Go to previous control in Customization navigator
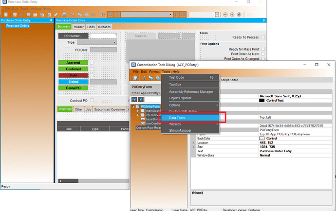This screenshot has height=211, width=336. (x=141, y=100)
